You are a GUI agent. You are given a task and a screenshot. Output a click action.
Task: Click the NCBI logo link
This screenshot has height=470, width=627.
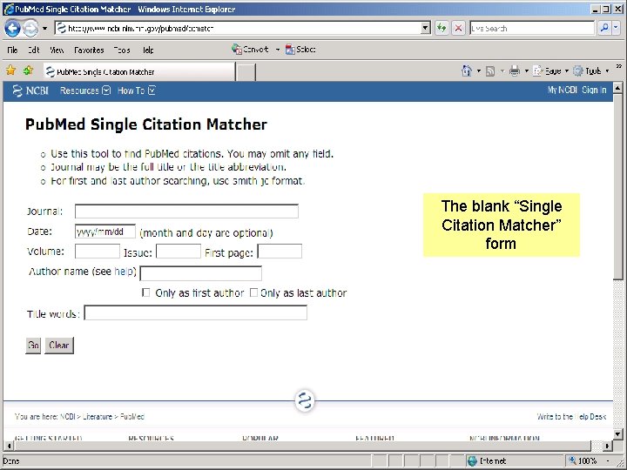tap(30, 91)
